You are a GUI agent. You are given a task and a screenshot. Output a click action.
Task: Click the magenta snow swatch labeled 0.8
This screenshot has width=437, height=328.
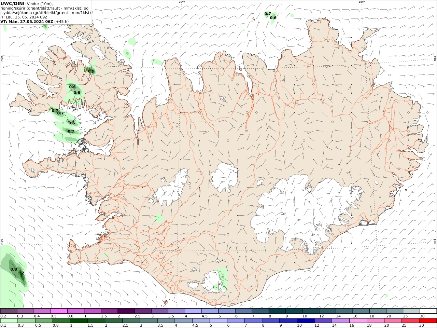click(x=76, y=311)
